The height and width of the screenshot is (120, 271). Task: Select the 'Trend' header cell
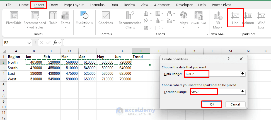click(x=141, y=57)
